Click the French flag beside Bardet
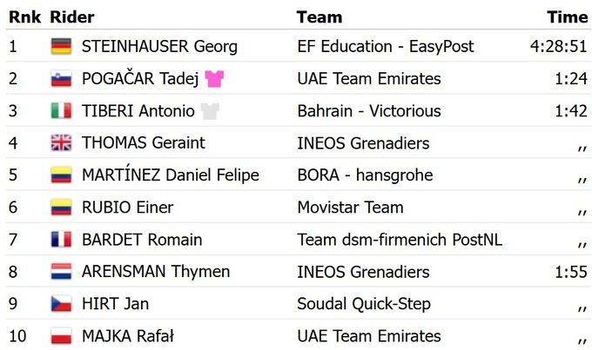 (x=61, y=240)
